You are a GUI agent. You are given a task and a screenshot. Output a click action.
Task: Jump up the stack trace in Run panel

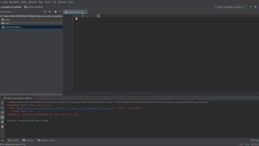pyautogui.click(x=2, y=103)
